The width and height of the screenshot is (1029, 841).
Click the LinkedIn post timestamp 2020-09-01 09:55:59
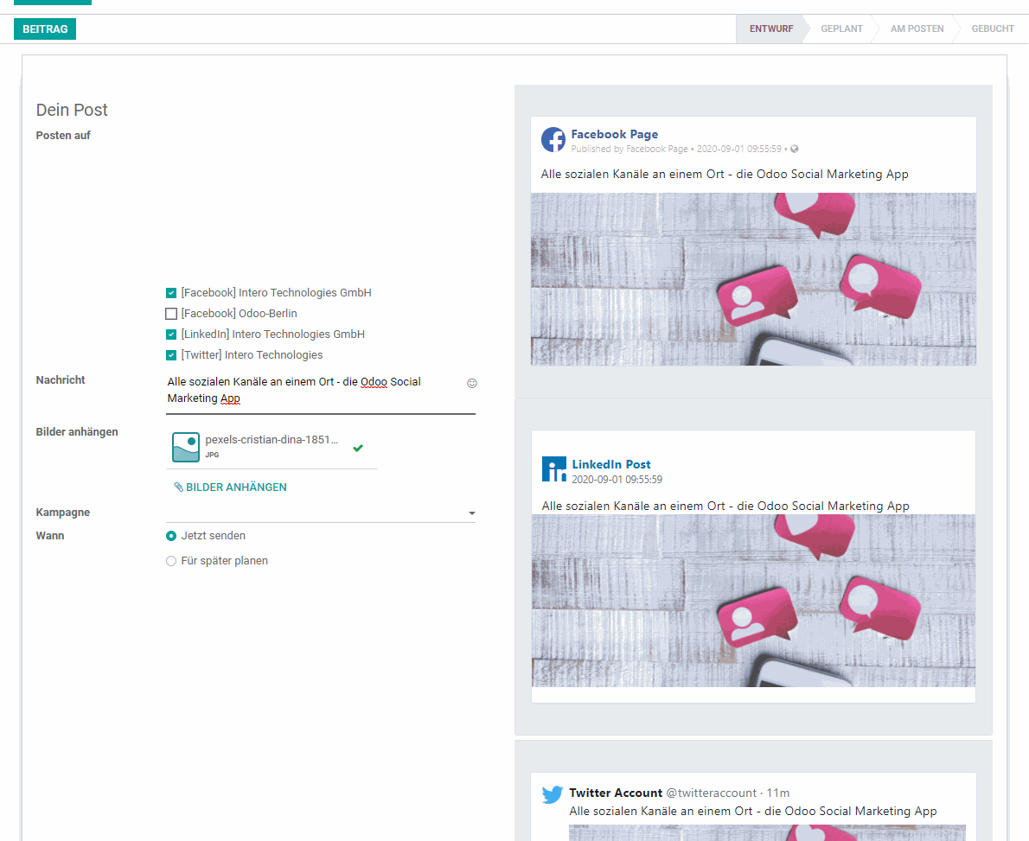pyautogui.click(x=617, y=480)
